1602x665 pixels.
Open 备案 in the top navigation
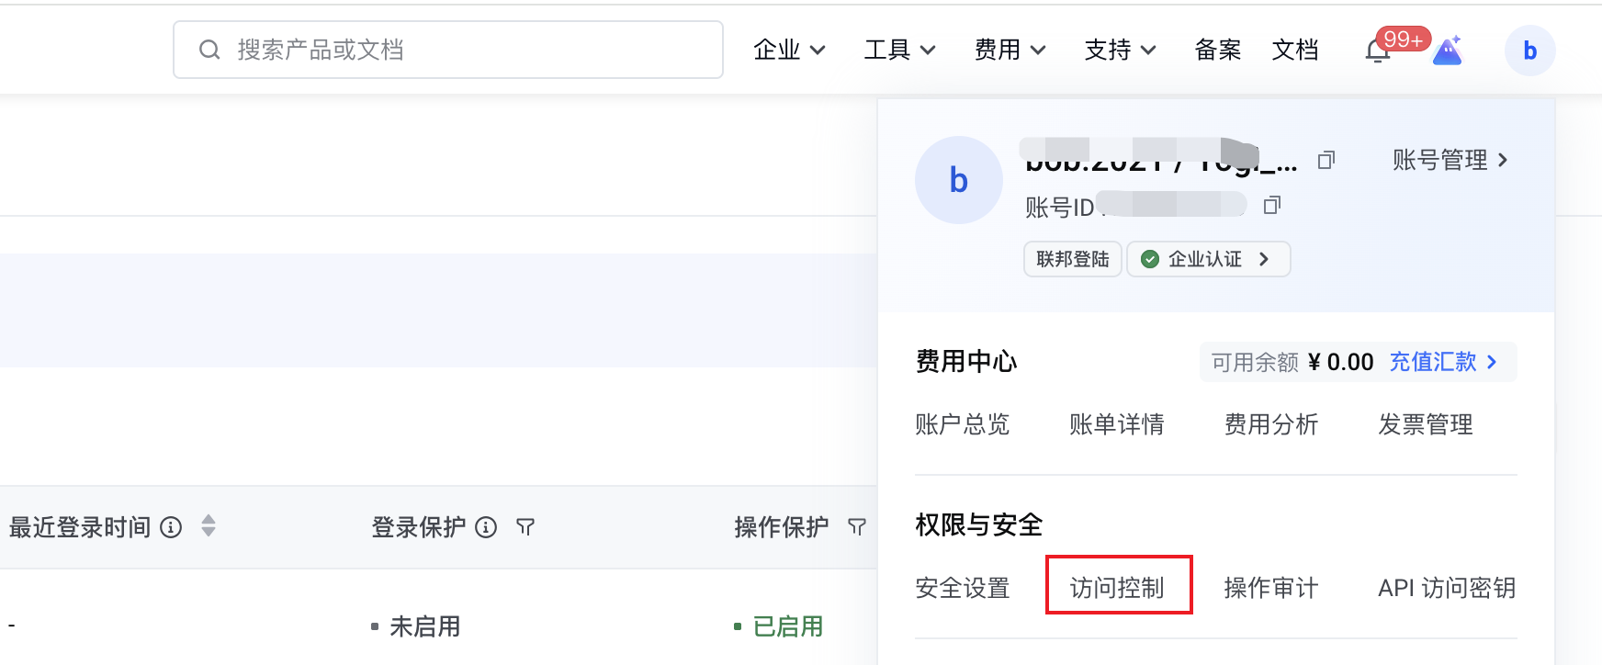click(1217, 50)
